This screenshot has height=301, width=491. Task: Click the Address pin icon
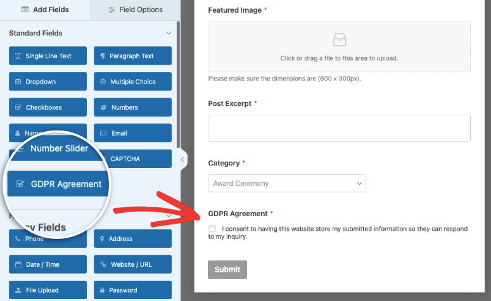102,239
